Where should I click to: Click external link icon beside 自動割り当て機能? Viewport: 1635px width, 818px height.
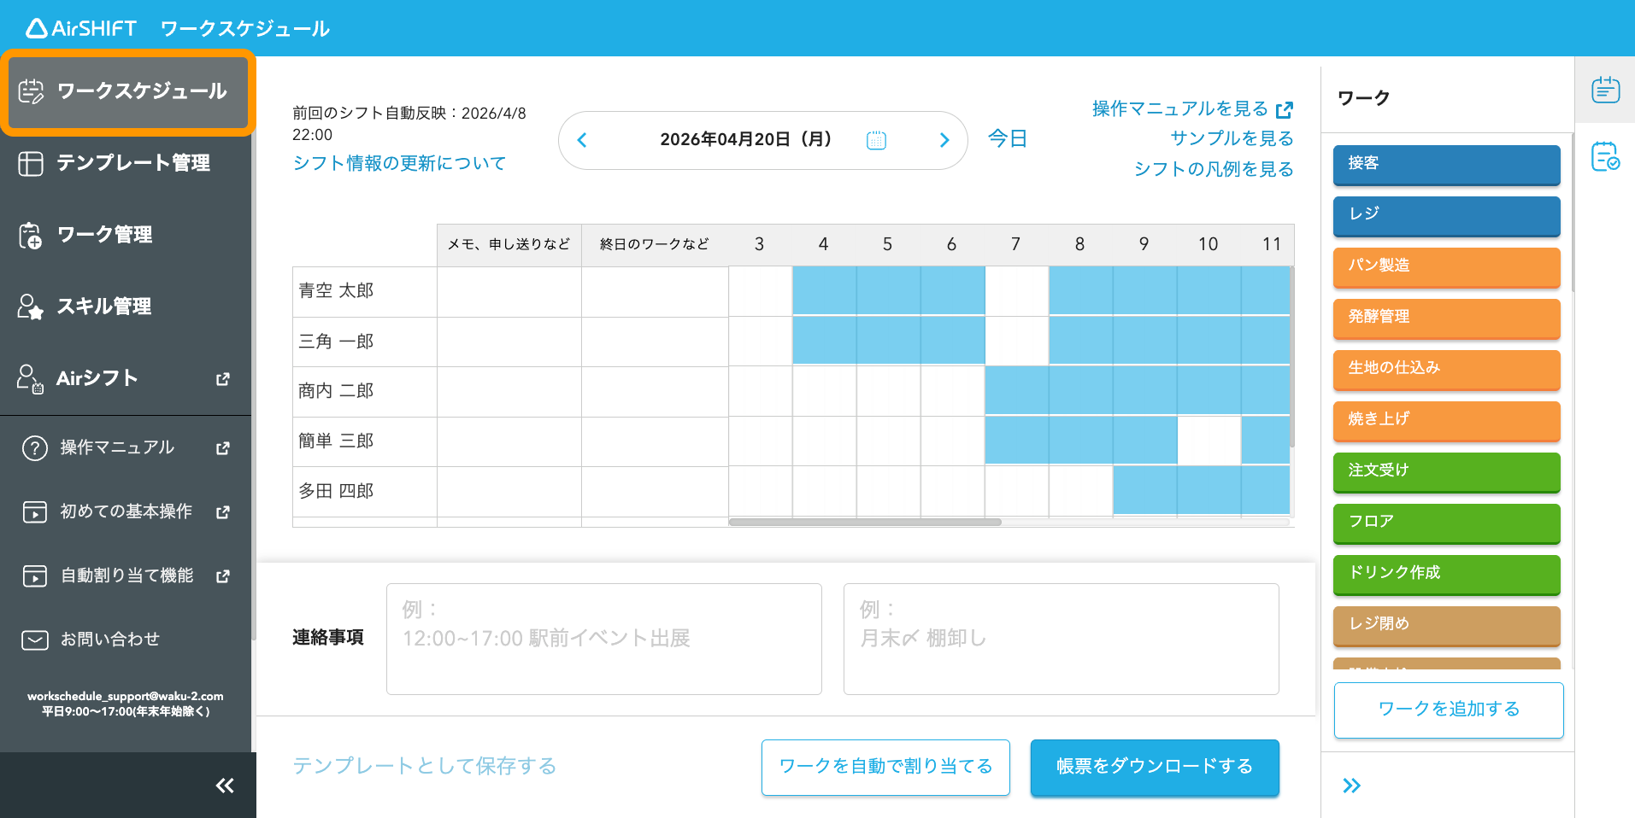point(223,576)
